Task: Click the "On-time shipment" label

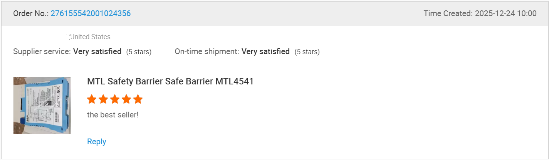Action: tap(207, 51)
